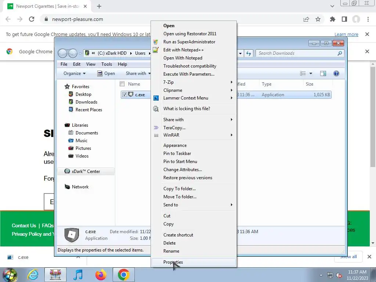Open the Tools menu in Explorer
The width and height of the screenshot is (376, 282).
coord(106,64)
